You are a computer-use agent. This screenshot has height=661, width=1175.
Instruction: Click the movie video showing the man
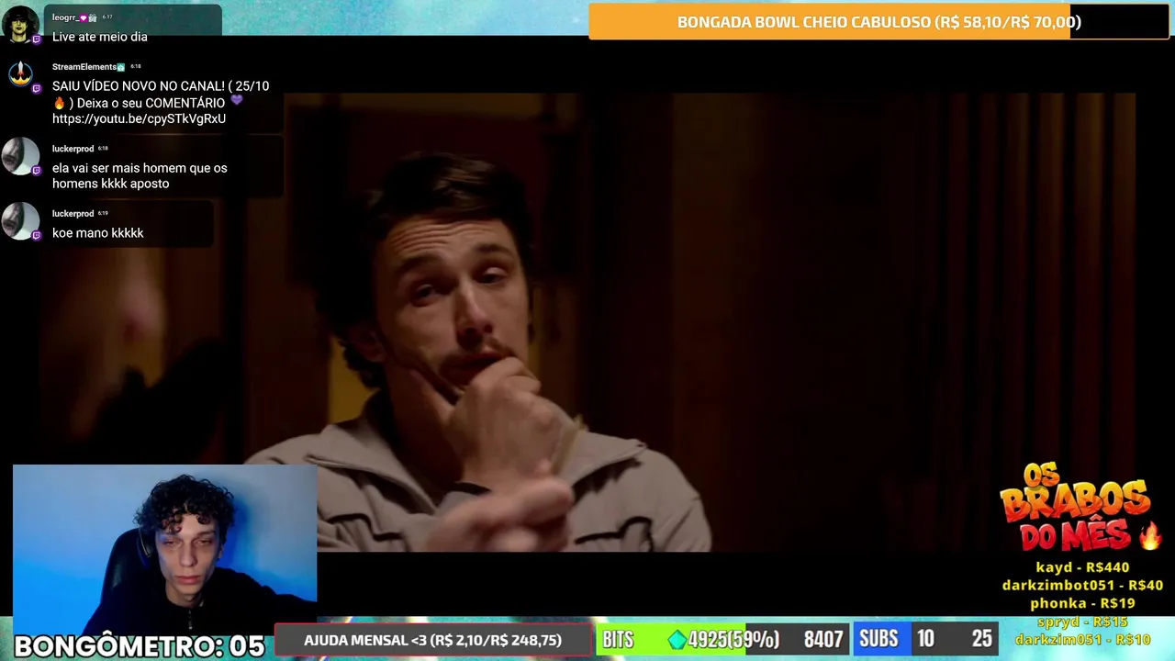[x=587, y=321]
